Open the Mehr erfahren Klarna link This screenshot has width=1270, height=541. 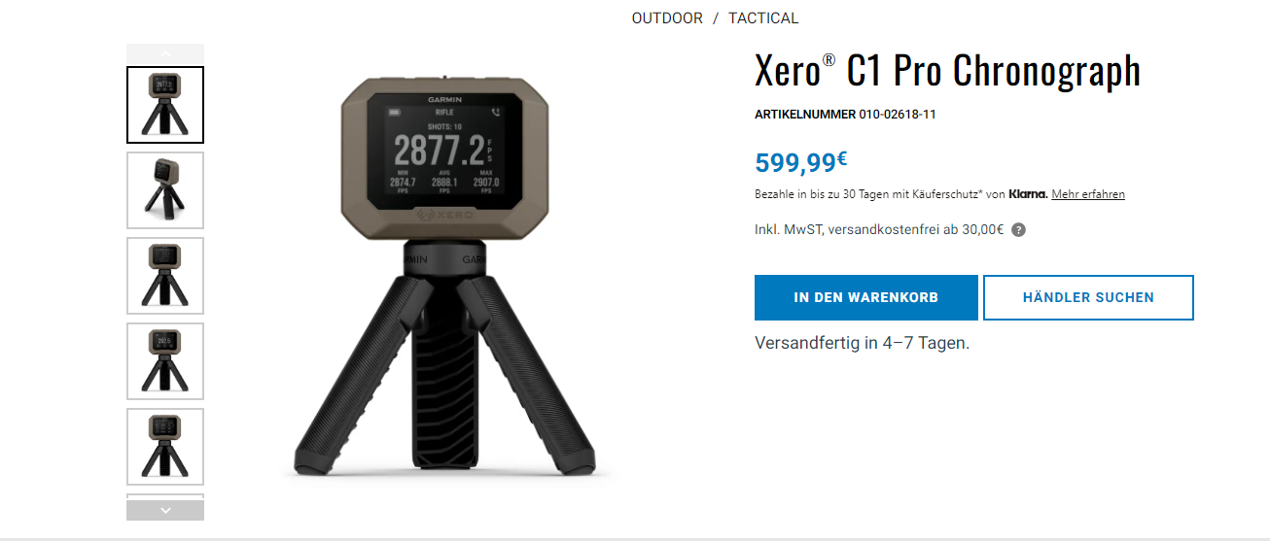coord(1088,194)
